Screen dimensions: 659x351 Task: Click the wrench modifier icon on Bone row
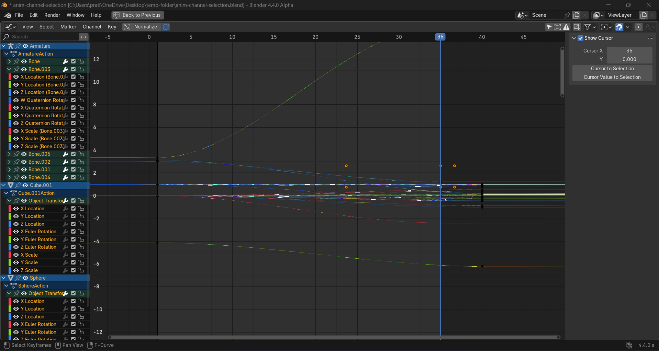66,61
